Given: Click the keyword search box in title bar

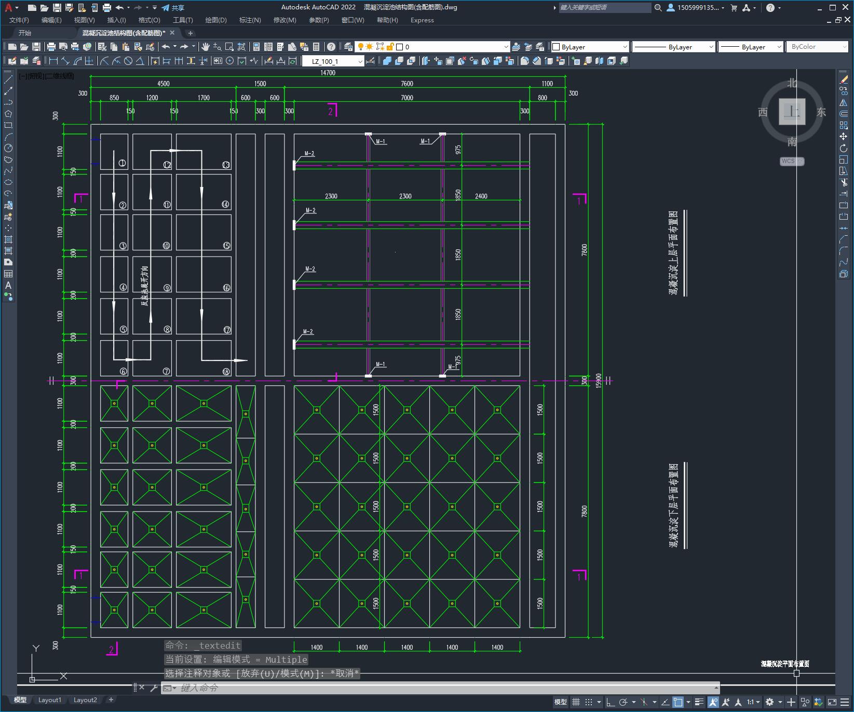Looking at the screenshot, I should [605, 8].
